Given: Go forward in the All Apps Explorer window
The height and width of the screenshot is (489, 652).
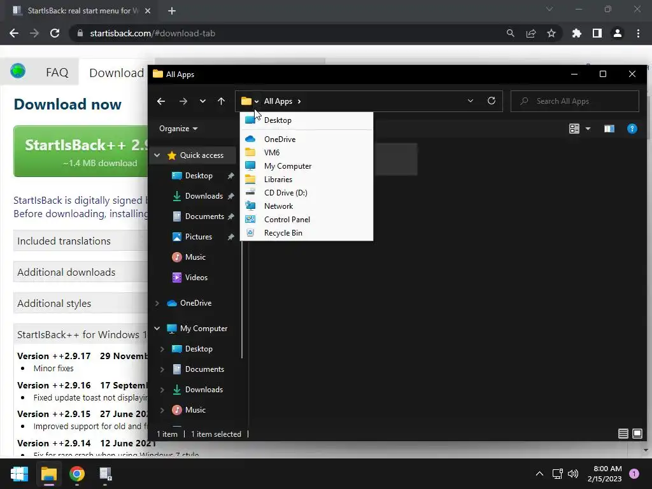Looking at the screenshot, I should point(183,101).
